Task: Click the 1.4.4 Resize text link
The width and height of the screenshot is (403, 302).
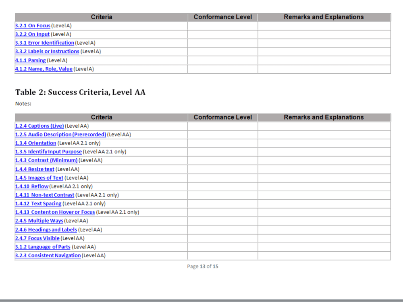Action: click(35, 169)
